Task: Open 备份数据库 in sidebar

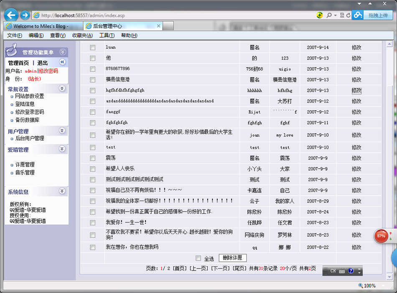Action: [27, 120]
